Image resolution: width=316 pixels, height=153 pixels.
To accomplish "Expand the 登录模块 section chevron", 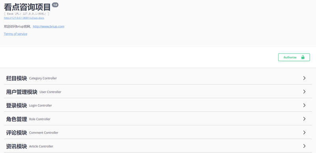I will coord(304,105).
